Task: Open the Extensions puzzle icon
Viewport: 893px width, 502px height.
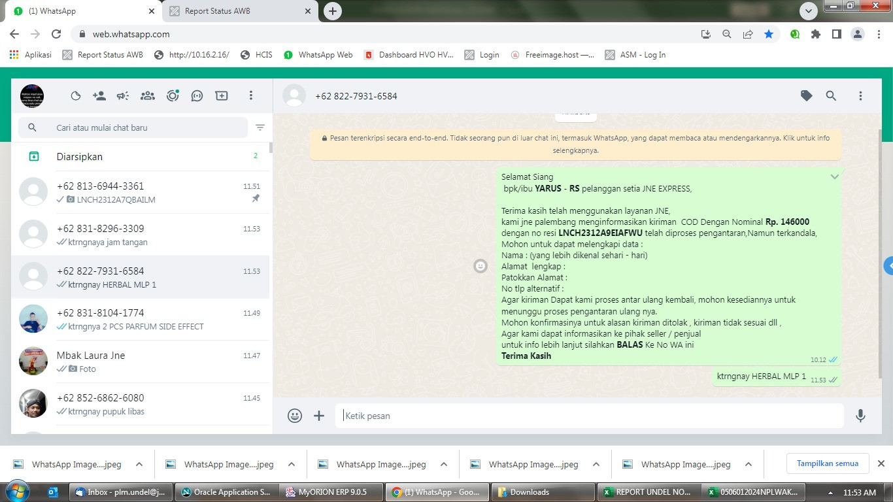Action: click(x=816, y=34)
